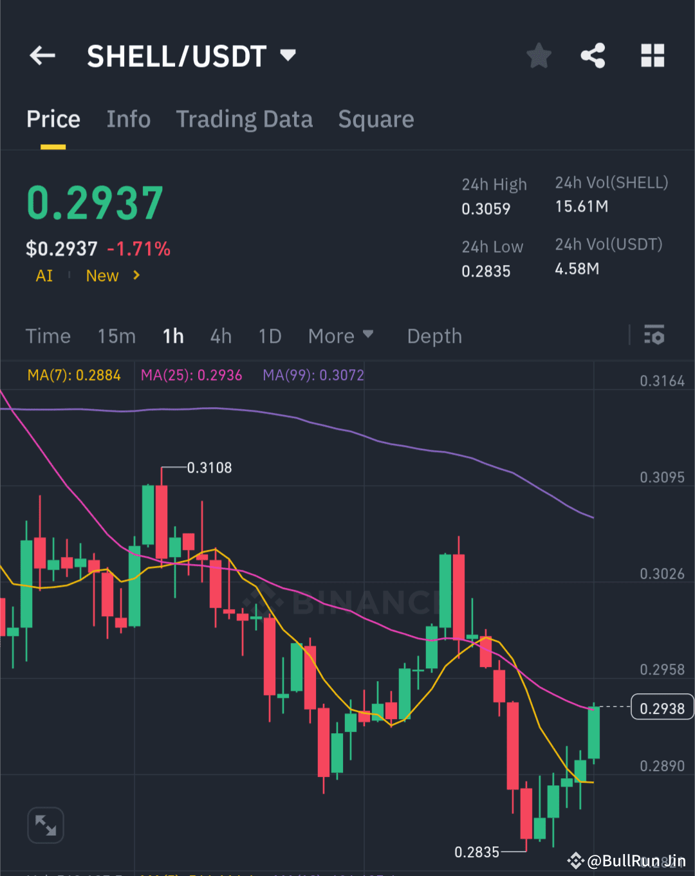Select the 15m timeframe

click(x=116, y=336)
